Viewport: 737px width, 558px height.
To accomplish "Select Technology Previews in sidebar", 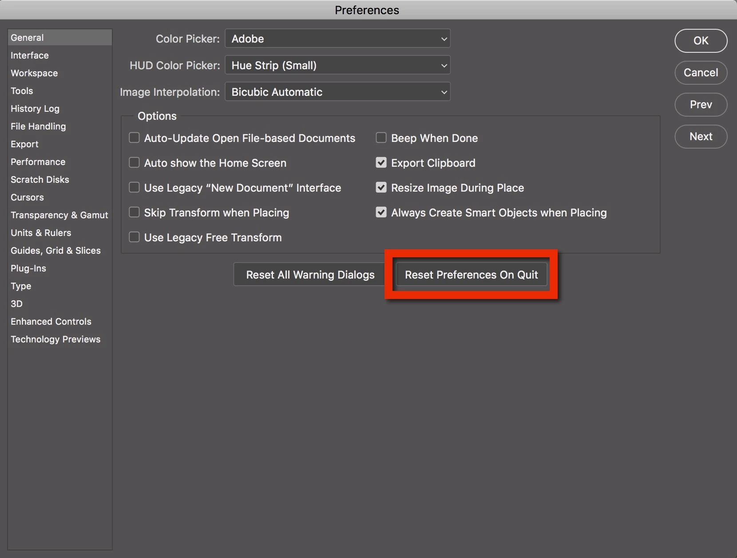I will point(60,339).
